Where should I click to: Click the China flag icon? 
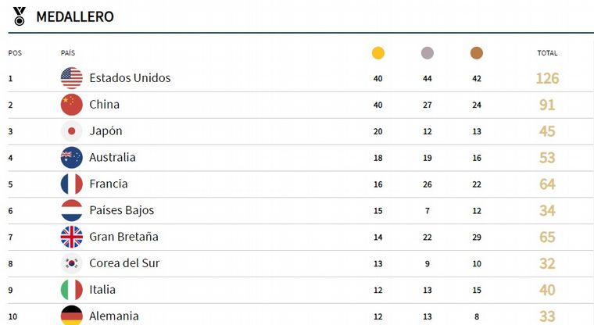tap(72, 105)
